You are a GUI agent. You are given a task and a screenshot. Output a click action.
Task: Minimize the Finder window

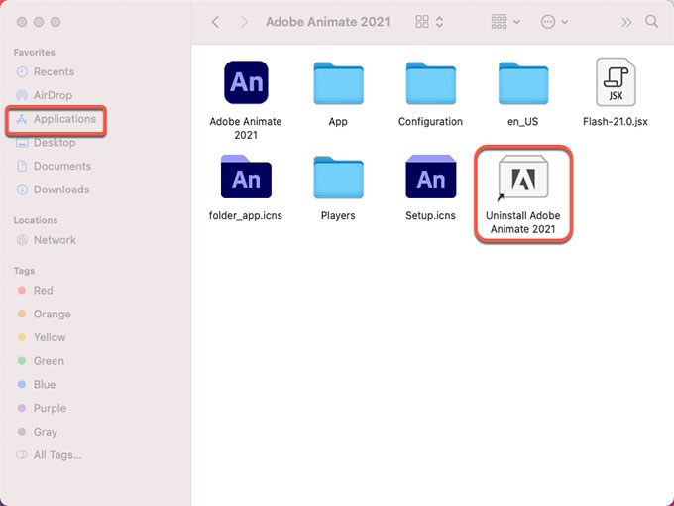[x=39, y=22]
